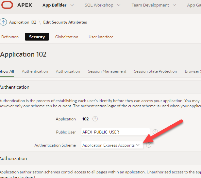This screenshot has height=178, width=201.
Task: Click the Authentication section heading
Action: 14,87
